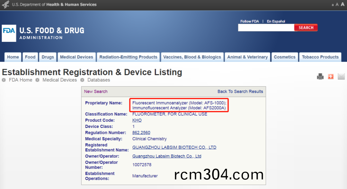Go to Databases breadcrumb
The width and height of the screenshot is (347, 189).
pyautogui.click(x=99, y=80)
